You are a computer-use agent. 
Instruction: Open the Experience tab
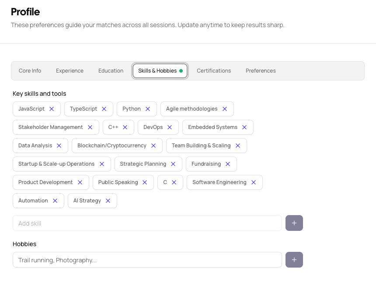coord(70,71)
